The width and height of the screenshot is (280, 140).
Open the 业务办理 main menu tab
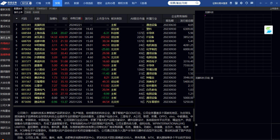110,3
